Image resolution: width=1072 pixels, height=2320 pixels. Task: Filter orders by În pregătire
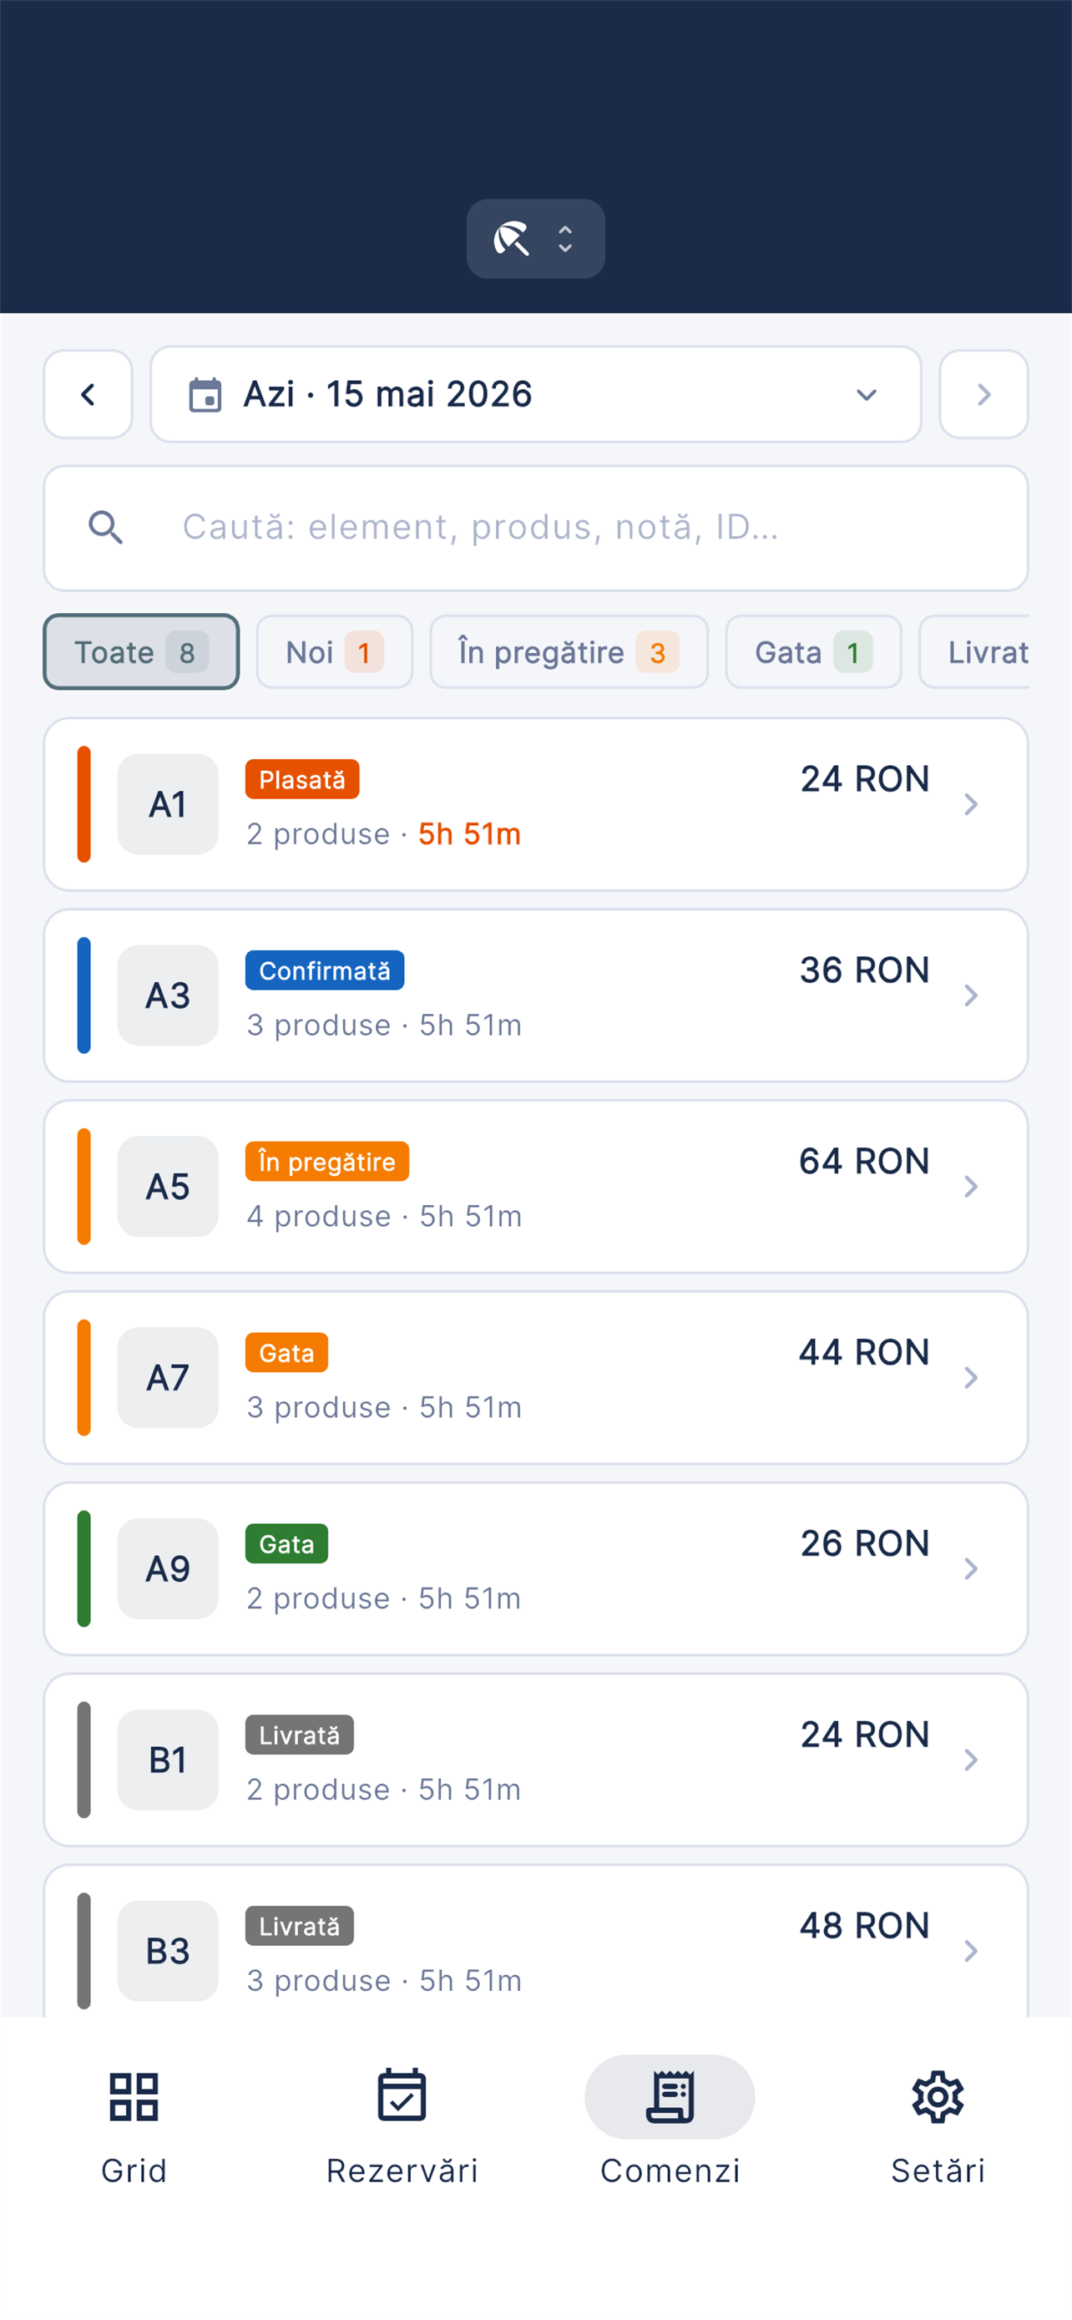(569, 652)
